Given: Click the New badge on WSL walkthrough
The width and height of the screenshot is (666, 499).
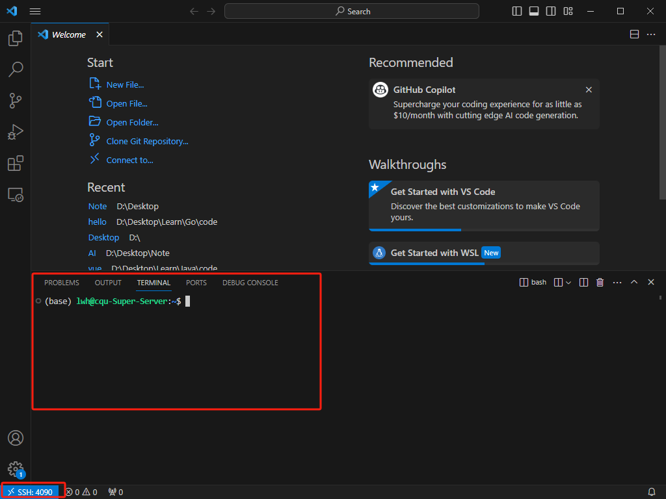Looking at the screenshot, I should [x=491, y=253].
